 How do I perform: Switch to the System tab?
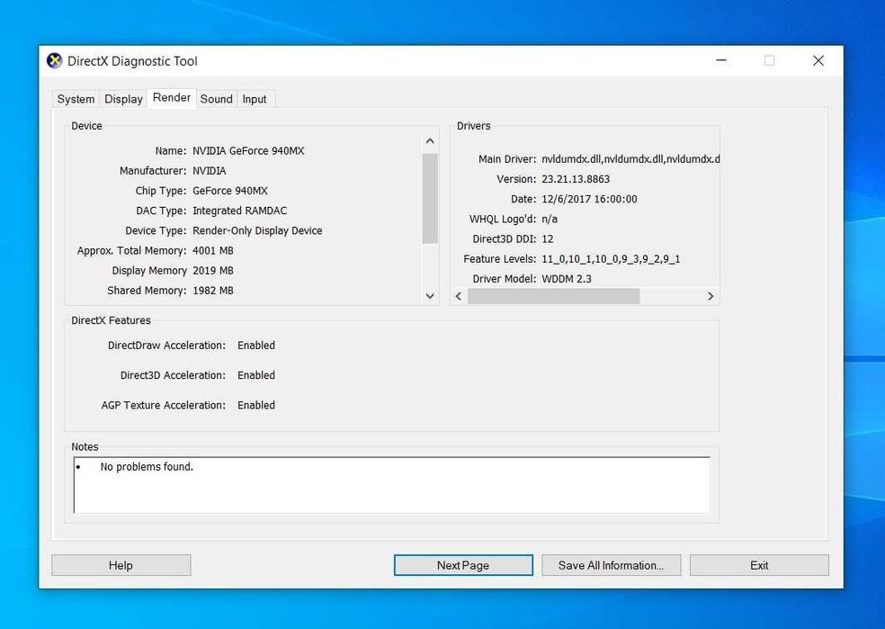76,99
